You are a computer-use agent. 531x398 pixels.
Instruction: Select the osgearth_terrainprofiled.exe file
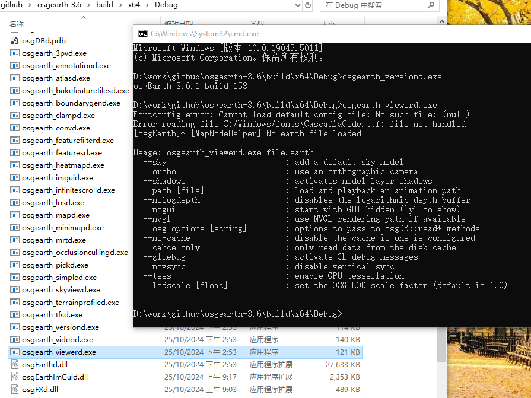[71, 303]
